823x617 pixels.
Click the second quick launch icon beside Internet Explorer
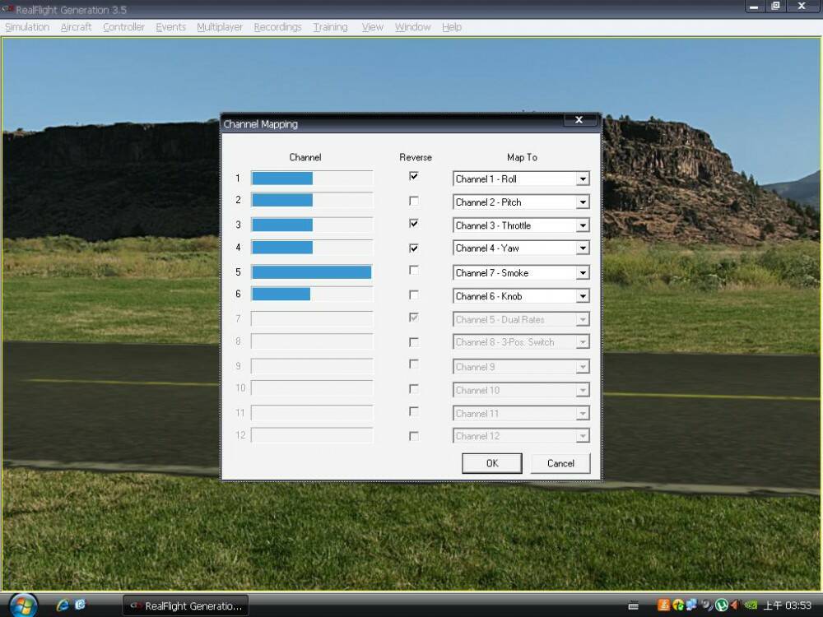(81, 605)
